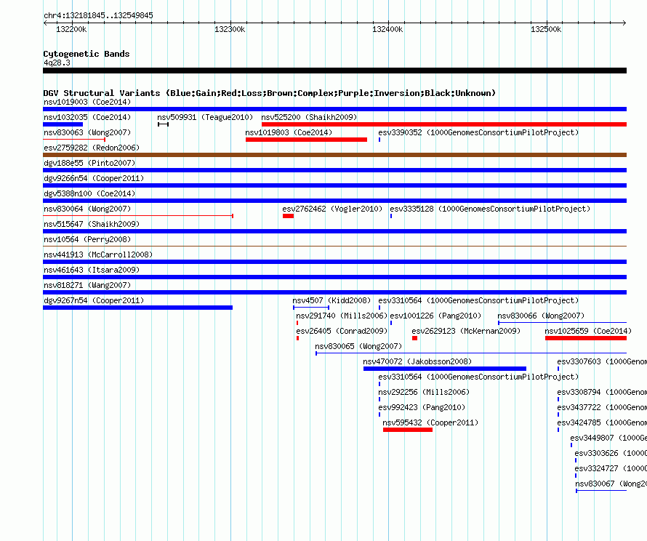Select esv3449807 variant label
This screenshot has width=647, height=541.
coord(608,438)
